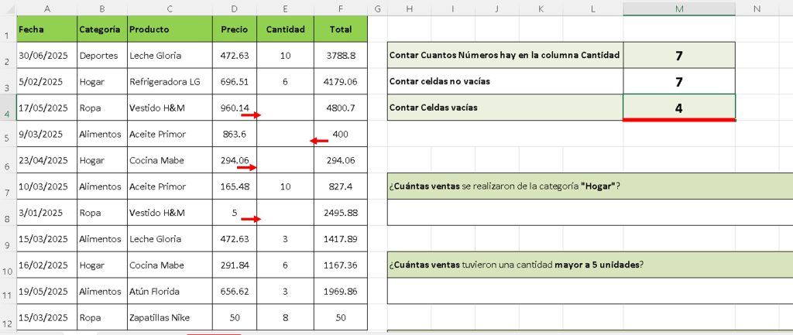Select row 10 header

tap(6, 272)
